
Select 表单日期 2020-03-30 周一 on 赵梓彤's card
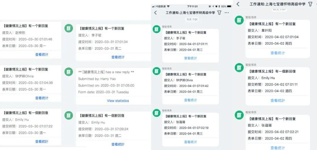[x=24, y=46]
